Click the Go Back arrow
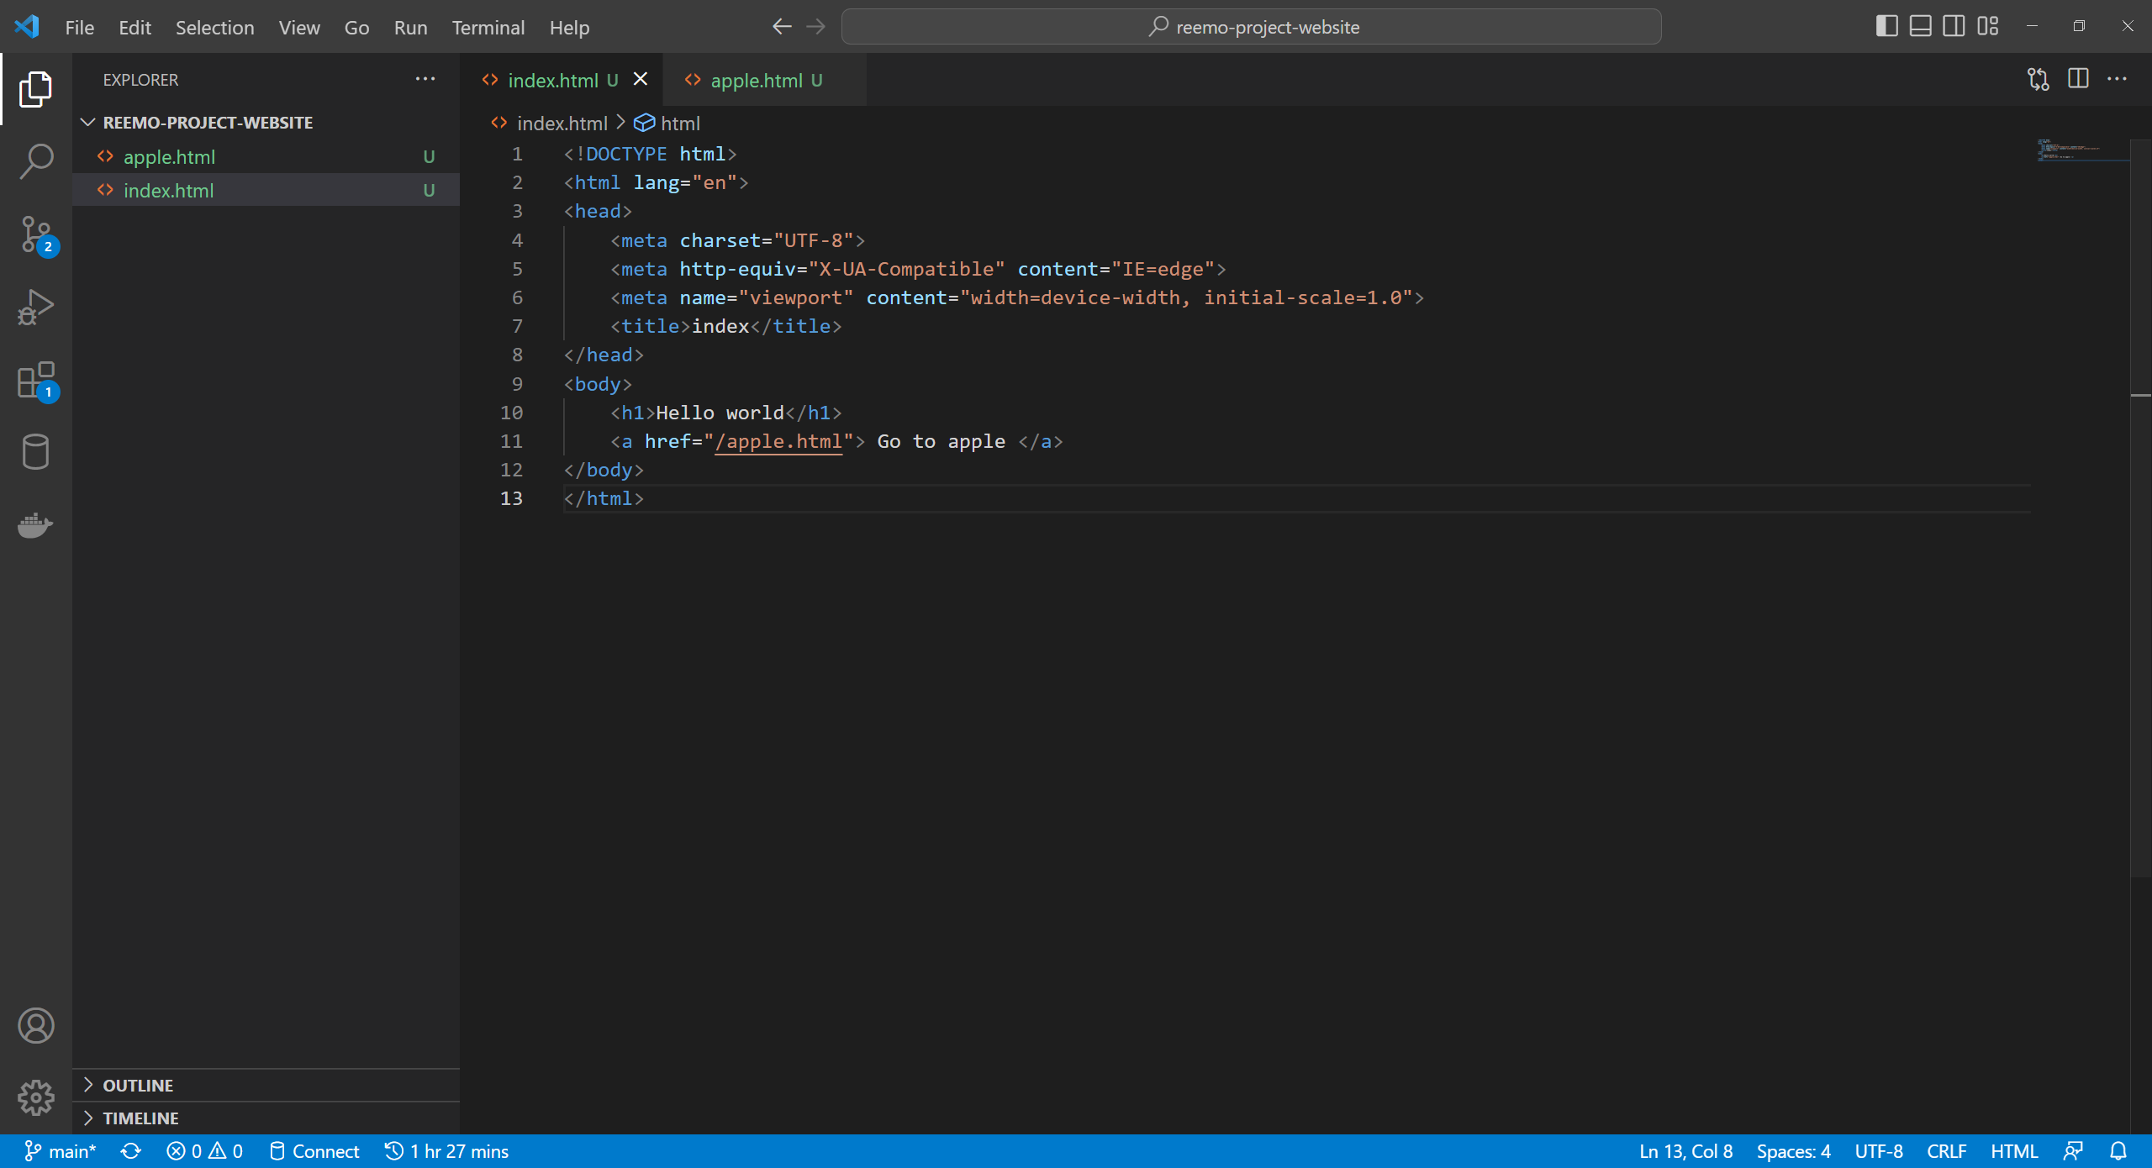The image size is (2152, 1168). point(782,27)
